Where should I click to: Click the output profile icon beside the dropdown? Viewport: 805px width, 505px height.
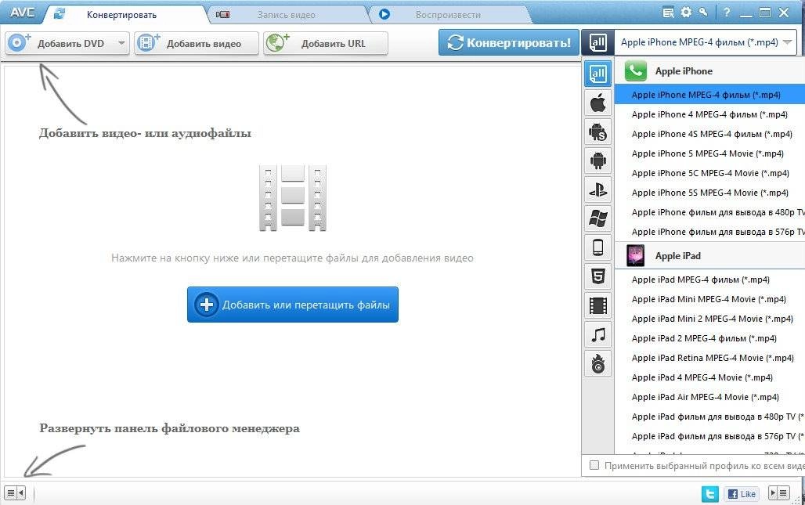(x=597, y=42)
